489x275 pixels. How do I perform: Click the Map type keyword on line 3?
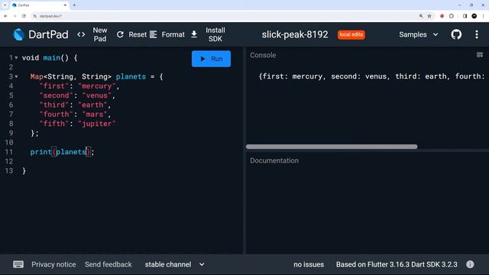[x=37, y=76]
